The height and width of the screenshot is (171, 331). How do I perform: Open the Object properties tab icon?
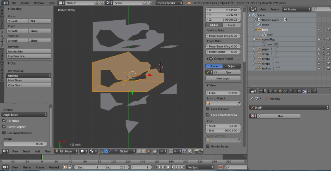pos(281,91)
